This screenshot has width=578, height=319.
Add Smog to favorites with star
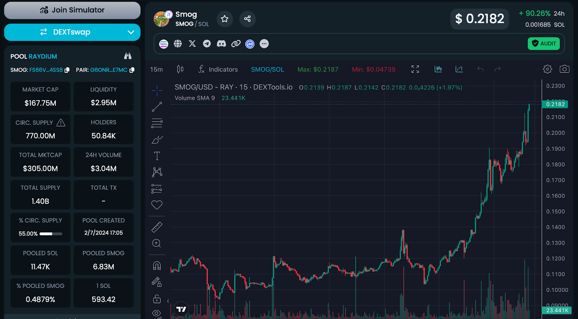click(x=225, y=19)
